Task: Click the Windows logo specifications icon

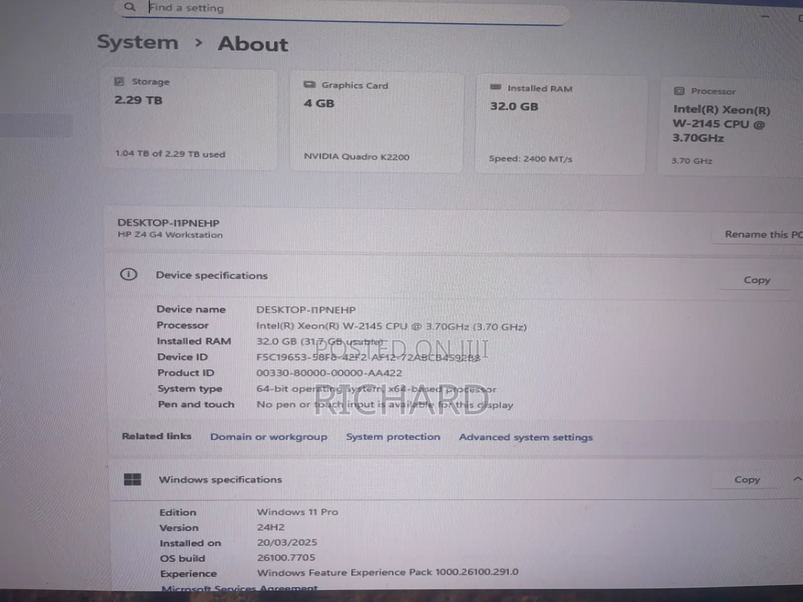Action: [132, 480]
